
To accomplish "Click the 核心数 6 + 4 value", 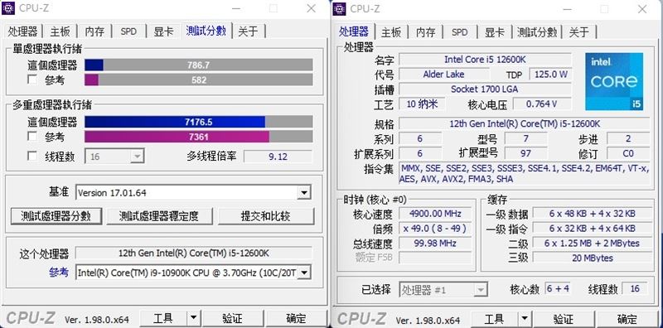I will point(558,289).
